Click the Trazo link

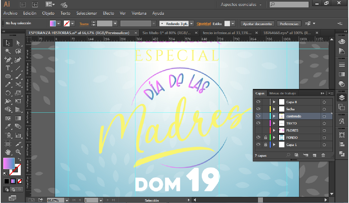[84, 24]
